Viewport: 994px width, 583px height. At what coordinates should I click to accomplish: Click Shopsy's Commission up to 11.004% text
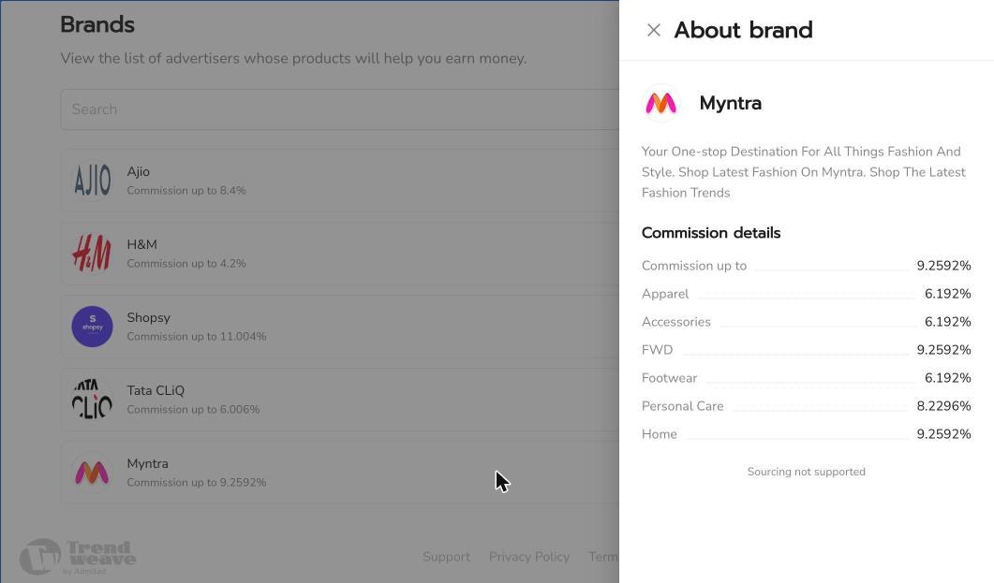197,337
